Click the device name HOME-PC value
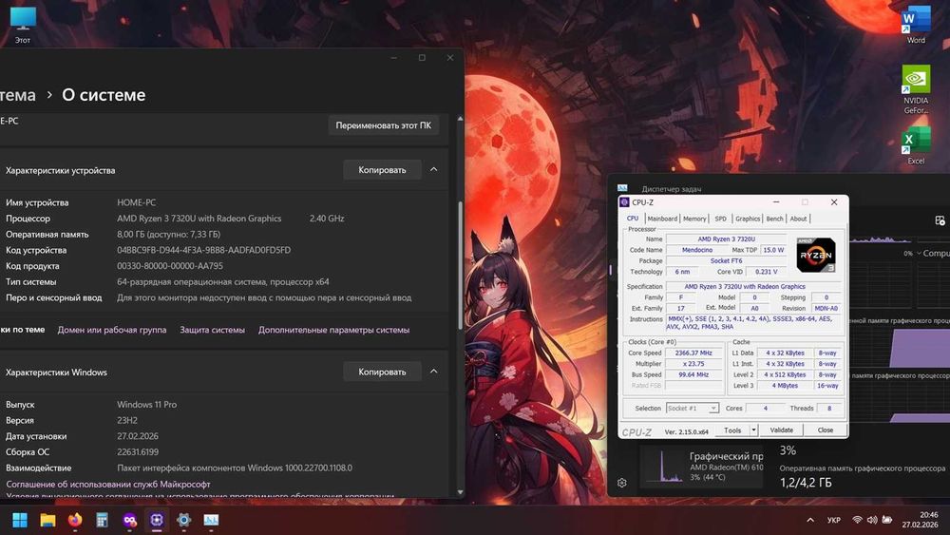The width and height of the screenshot is (950, 535). (136, 202)
